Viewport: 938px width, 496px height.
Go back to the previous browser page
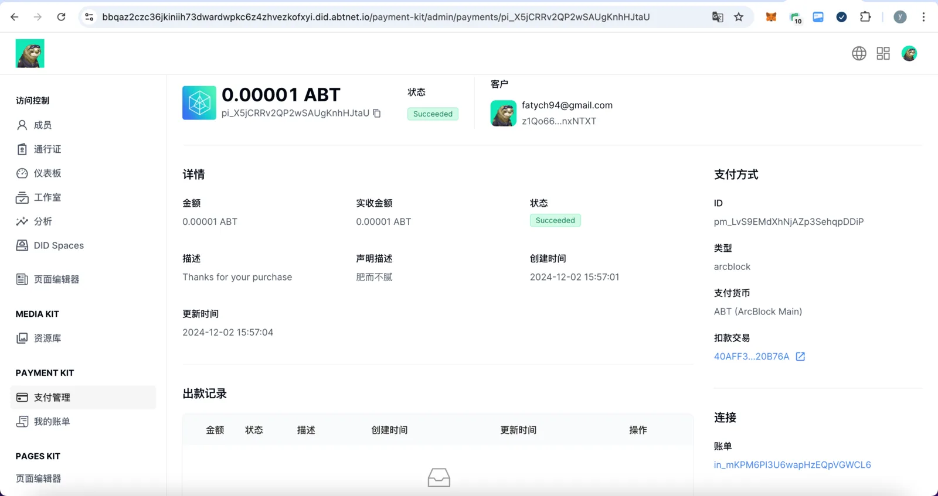pyautogui.click(x=15, y=17)
